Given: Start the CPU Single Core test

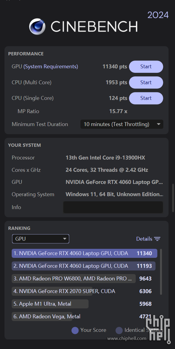Looking at the screenshot, I should 146,98.
